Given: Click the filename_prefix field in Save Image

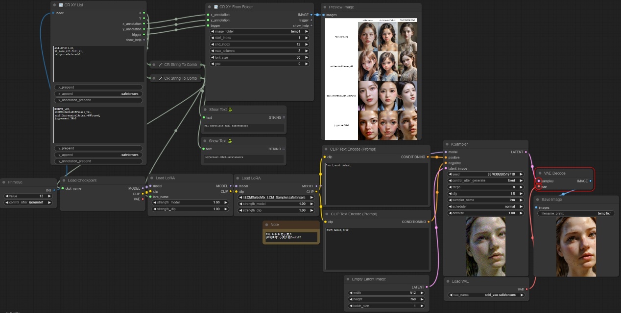Looking at the screenshot, I should click(576, 214).
